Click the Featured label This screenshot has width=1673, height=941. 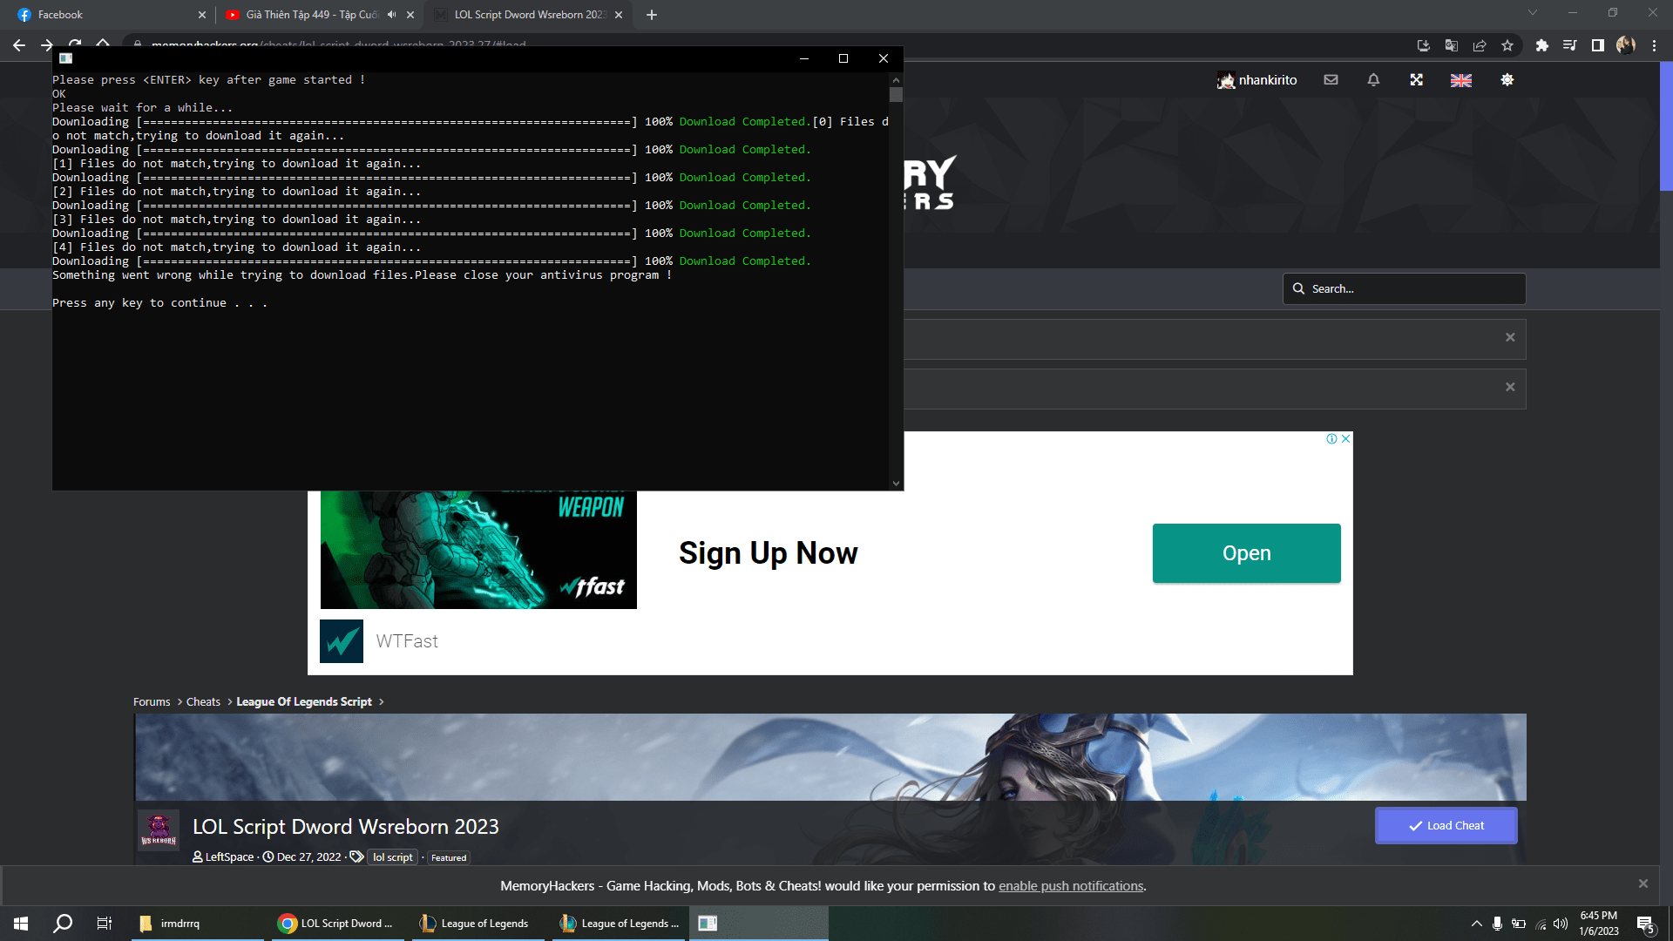[x=449, y=858]
